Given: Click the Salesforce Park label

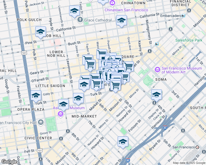Looking at the screenshot, I should point(189,40).
